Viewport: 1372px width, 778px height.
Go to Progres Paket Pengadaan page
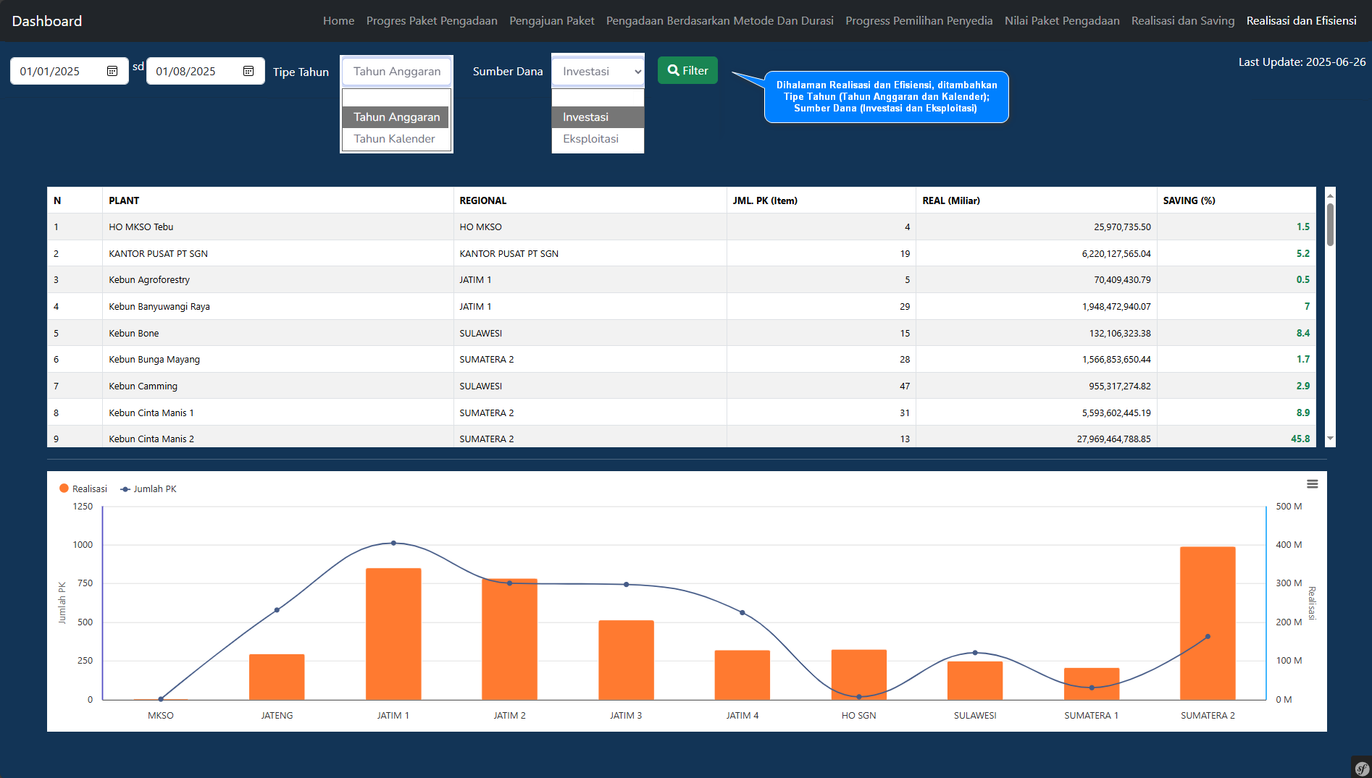[432, 21]
